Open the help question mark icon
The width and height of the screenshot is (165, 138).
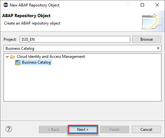click(x=9, y=129)
